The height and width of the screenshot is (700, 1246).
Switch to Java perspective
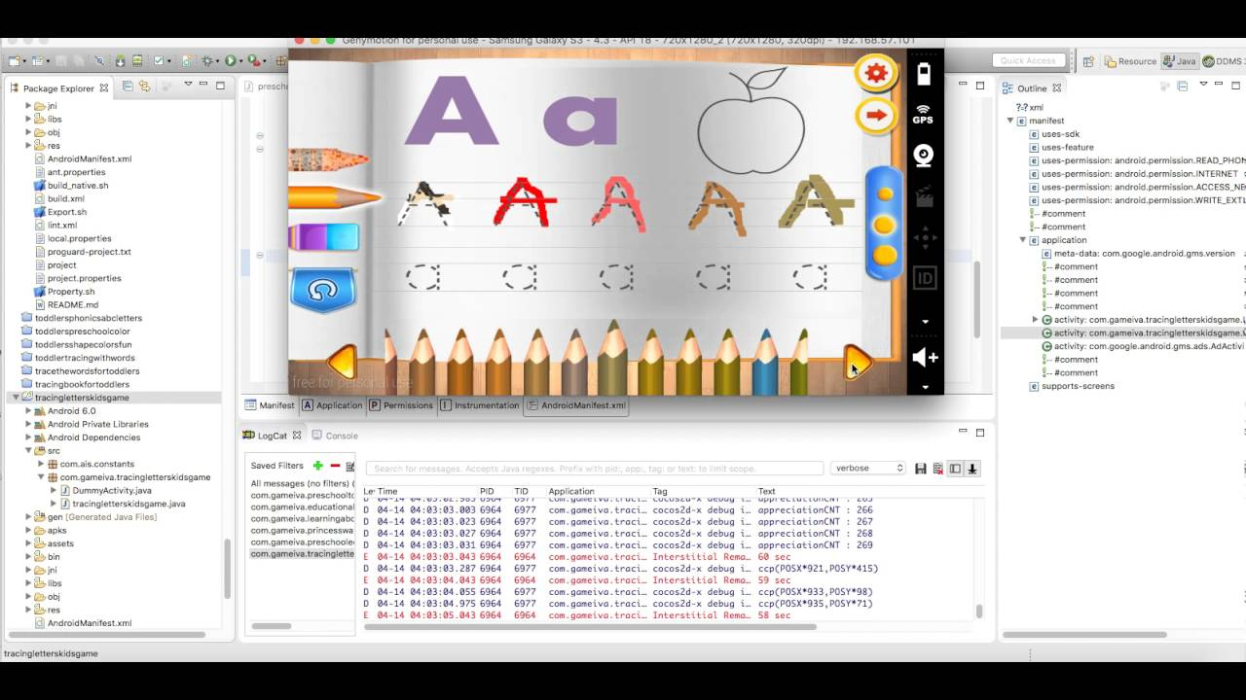[1180, 61]
